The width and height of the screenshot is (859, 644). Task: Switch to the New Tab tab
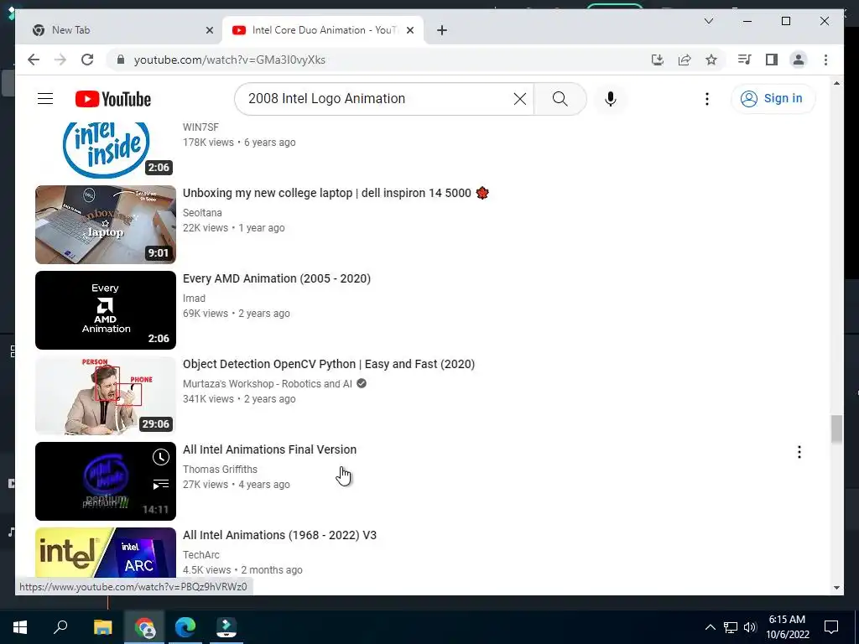point(119,30)
